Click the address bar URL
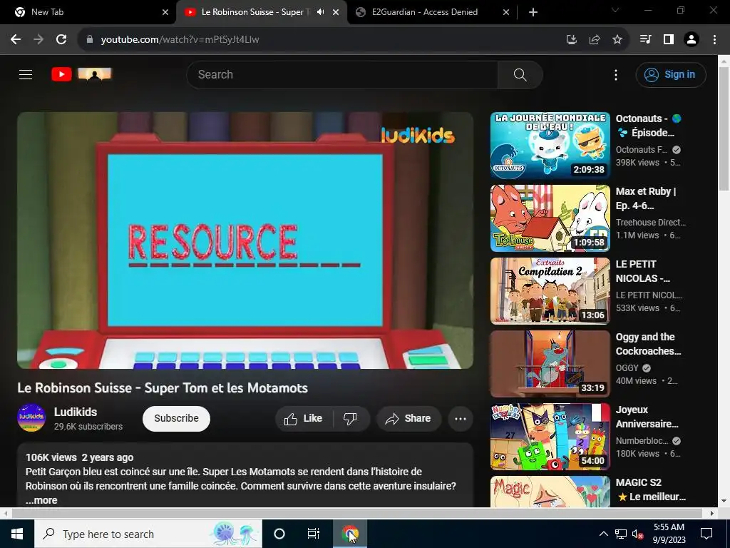 click(180, 40)
